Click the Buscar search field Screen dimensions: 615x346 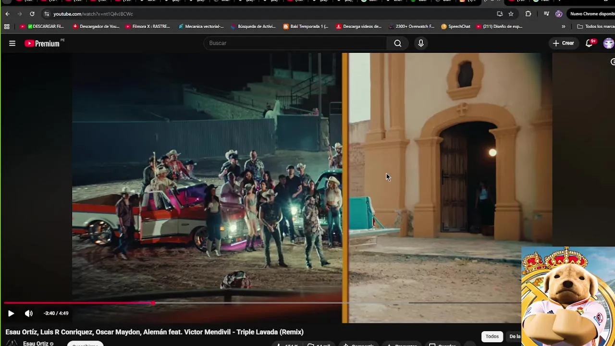pos(295,43)
